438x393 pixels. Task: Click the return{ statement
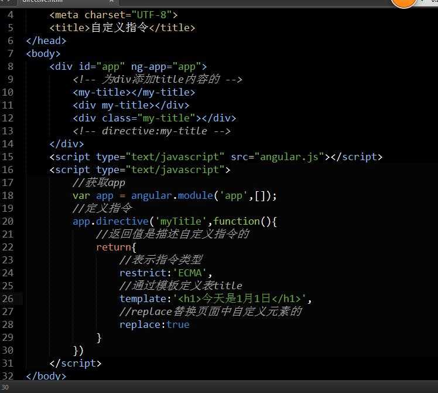(x=116, y=247)
